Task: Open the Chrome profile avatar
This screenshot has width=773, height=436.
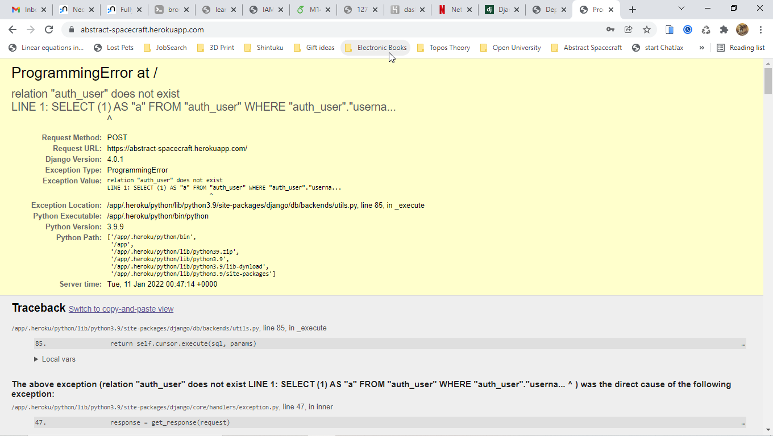Action: [742, 30]
